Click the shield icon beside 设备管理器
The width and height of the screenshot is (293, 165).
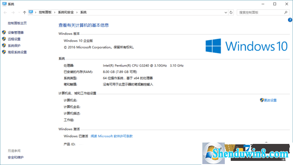click(4, 33)
